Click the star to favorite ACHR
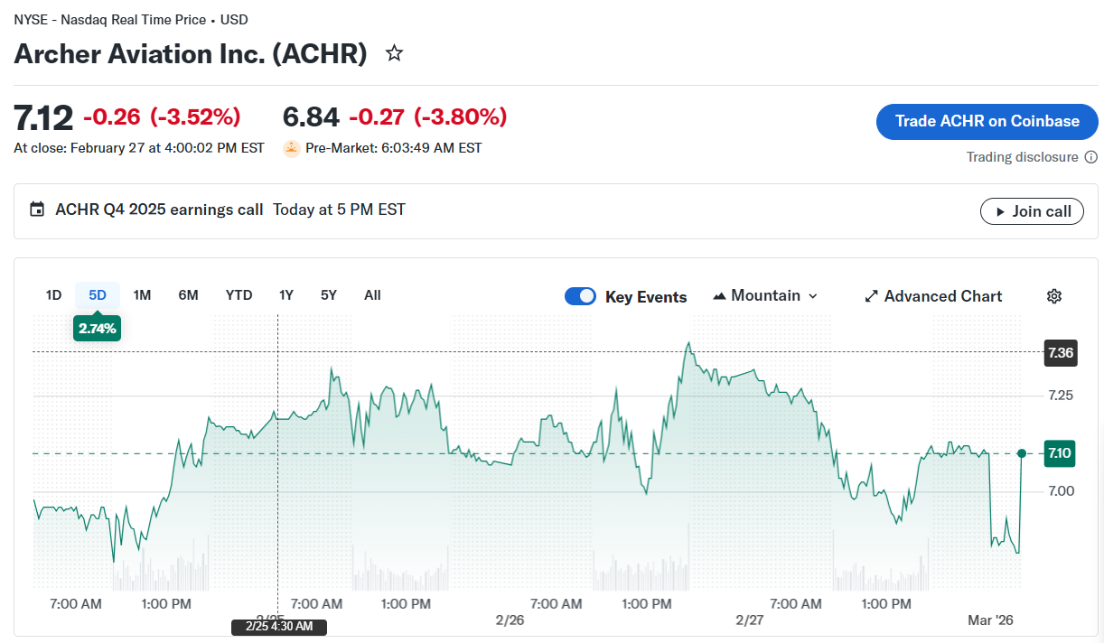This screenshot has height=643, width=1104. [x=394, y=53]
